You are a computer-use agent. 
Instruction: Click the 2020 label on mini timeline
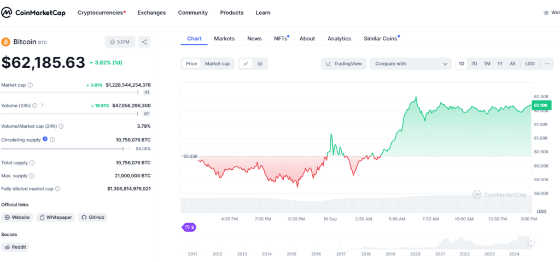coord(415,254)
